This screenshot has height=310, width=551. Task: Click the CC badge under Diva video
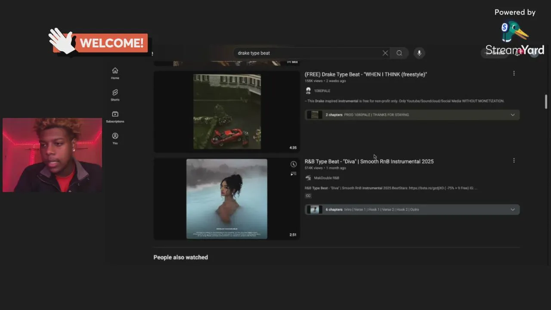coord(308,195)
